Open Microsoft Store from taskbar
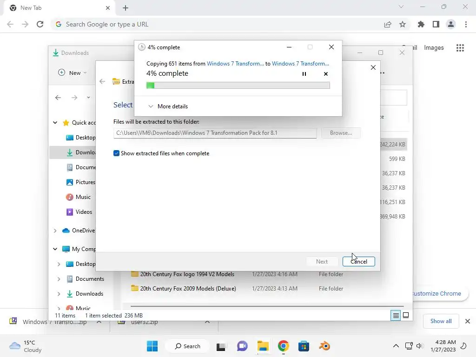 click(304, 346)
